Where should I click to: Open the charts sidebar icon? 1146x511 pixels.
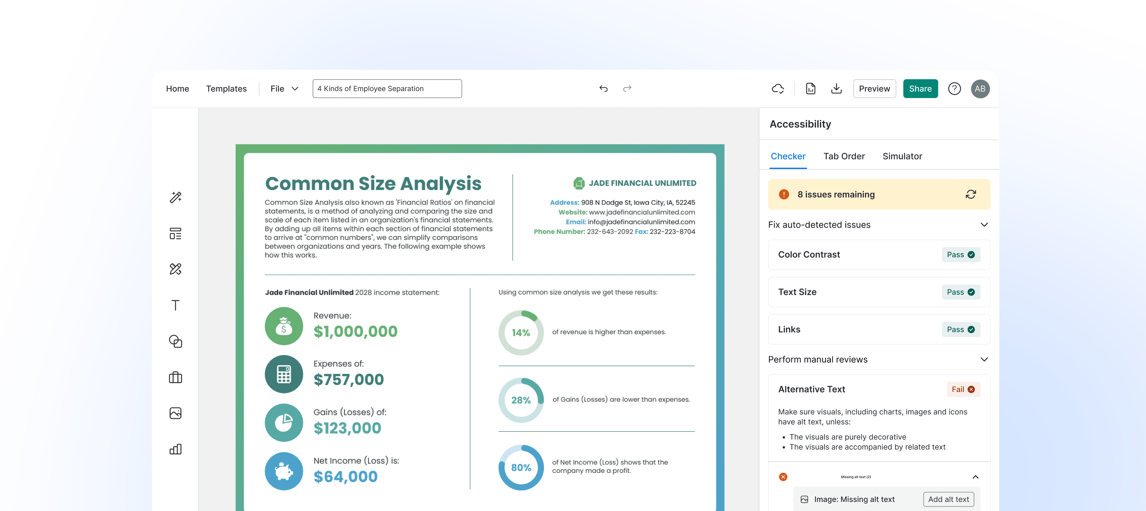click(175, 449)
